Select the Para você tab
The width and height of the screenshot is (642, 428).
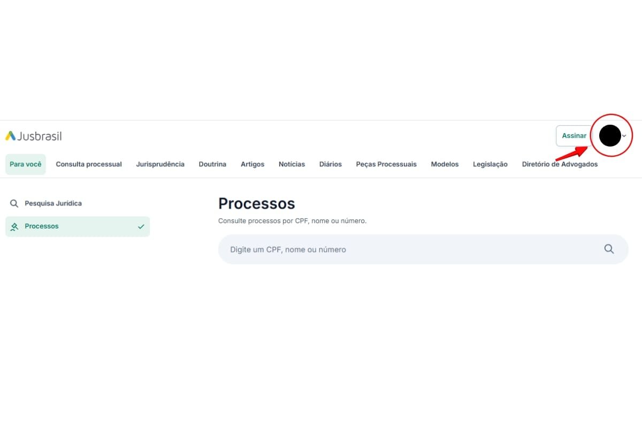(26, 164)
